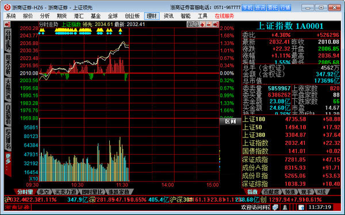Image resolution: width=345 pixels, height=215 pixels.
Task: Switch to the 领涨 tab
Action: point(290,192)
